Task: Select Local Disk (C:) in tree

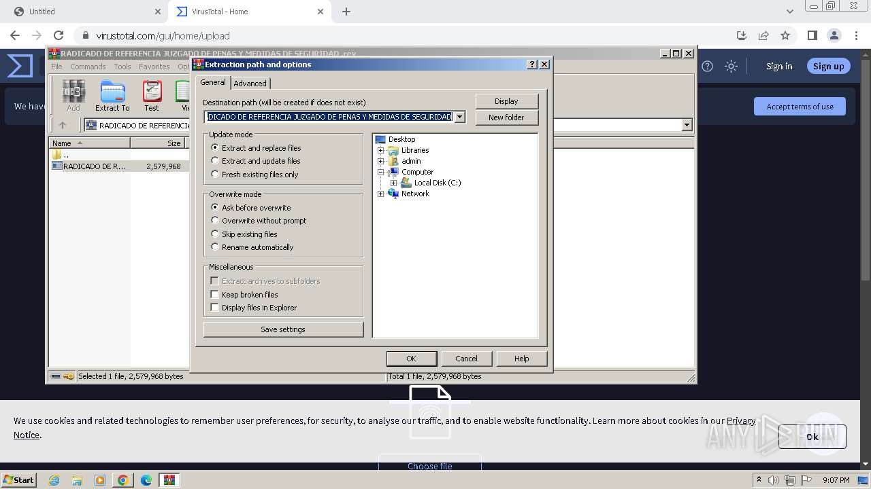Action: [431, 183]
